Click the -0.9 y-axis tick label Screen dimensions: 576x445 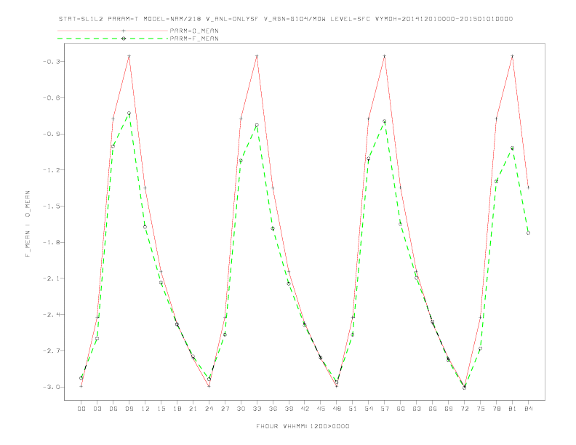51,134
